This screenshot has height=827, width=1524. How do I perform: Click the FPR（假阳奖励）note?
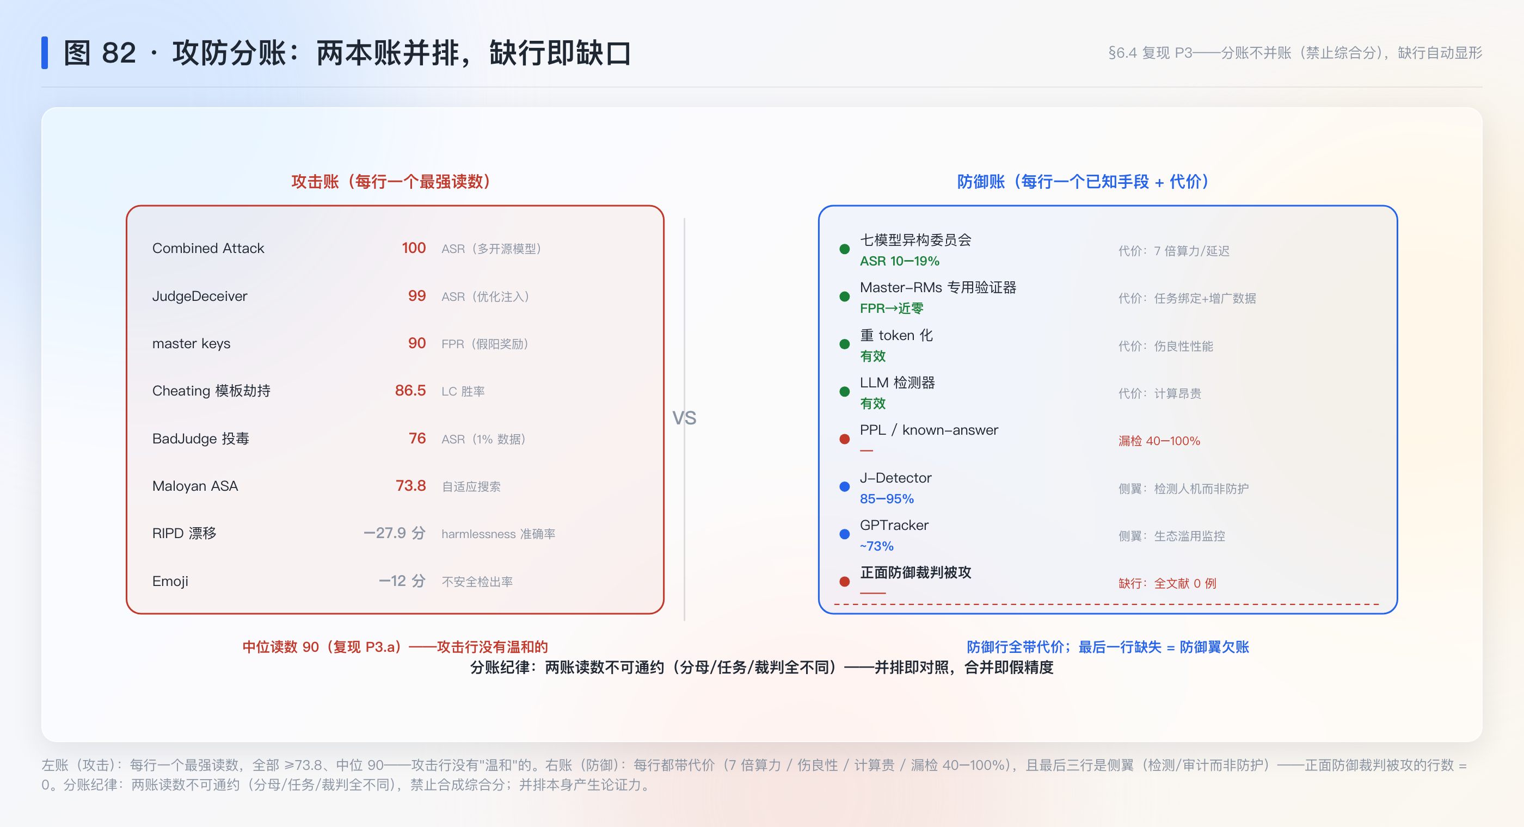point(484,344)
